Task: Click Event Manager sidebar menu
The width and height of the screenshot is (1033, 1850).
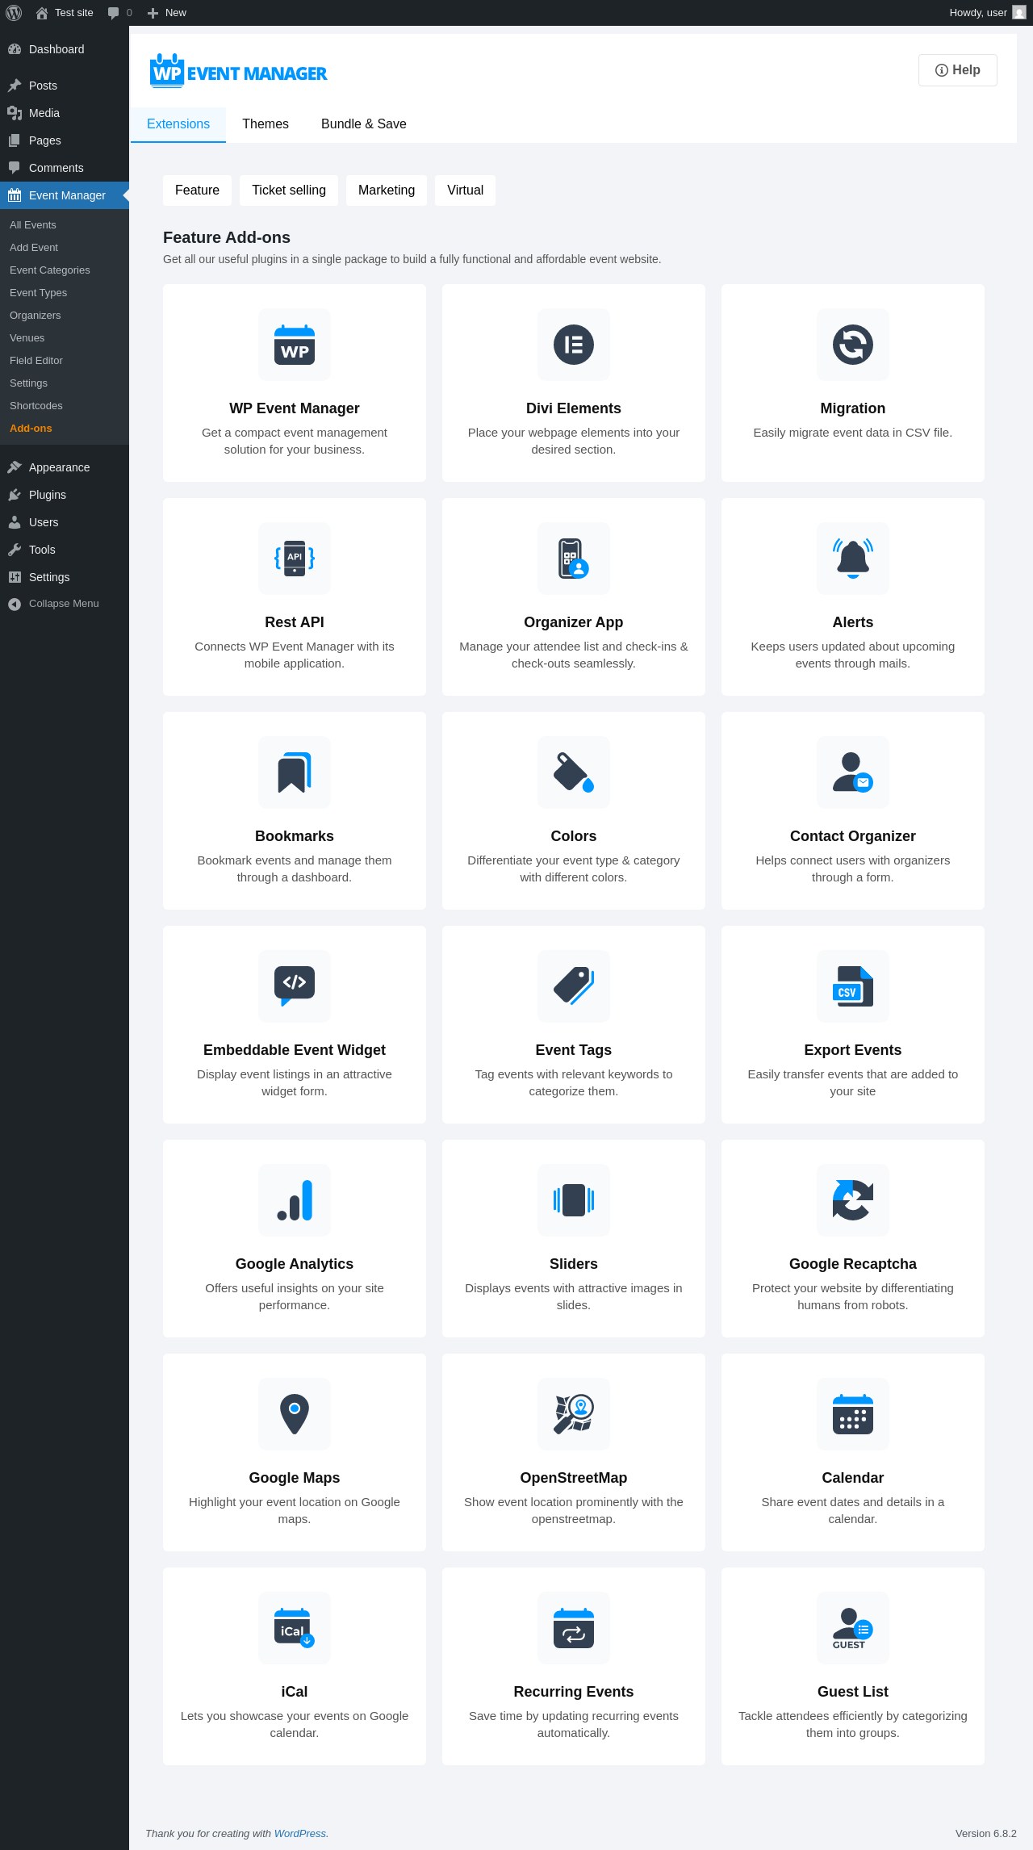Action: pyautogui.click(x=65, y=195)
